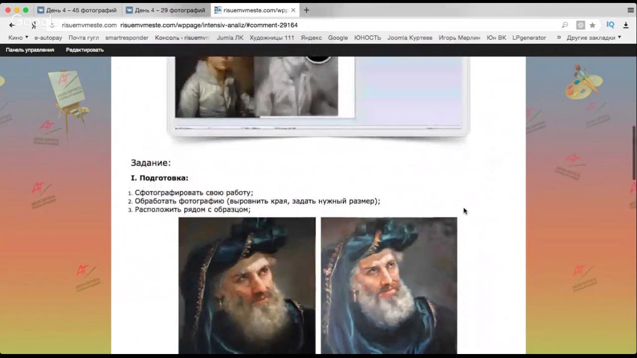
Task: Open the Почта гугл bookmark
Action: (x=84, y=38)
